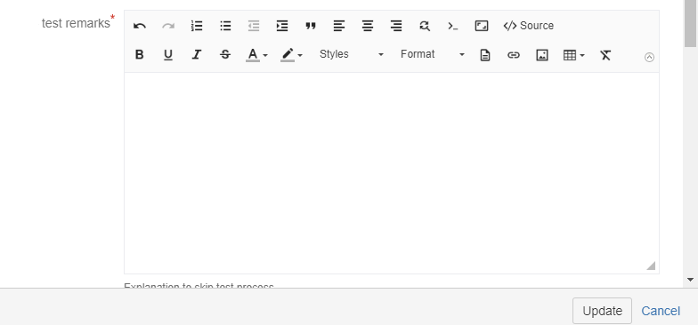Click the Cancel link
This screenshot has height=325, width=698.
click(661, 311)
